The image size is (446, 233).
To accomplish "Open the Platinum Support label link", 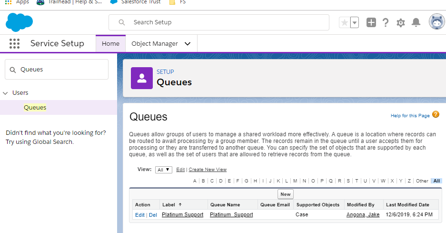I will click(182, 215).
